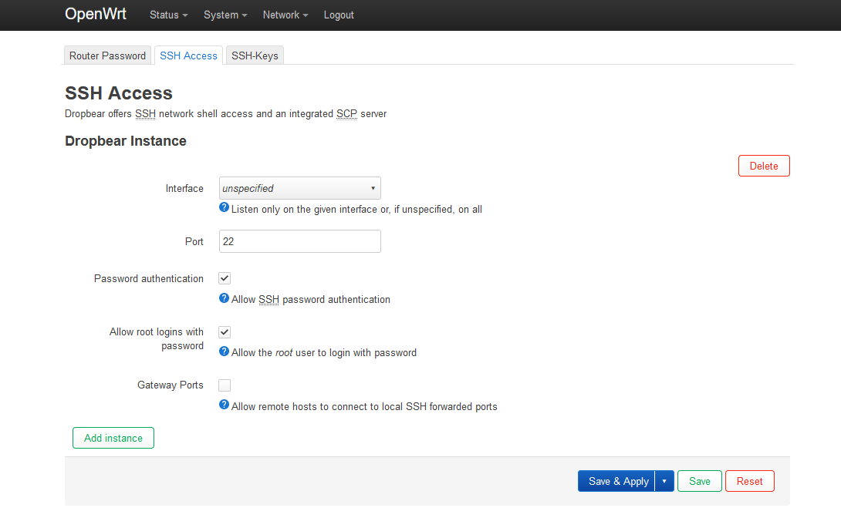841x518 pixels.
Task: Click the Add instance button
Action: (113, 438)
